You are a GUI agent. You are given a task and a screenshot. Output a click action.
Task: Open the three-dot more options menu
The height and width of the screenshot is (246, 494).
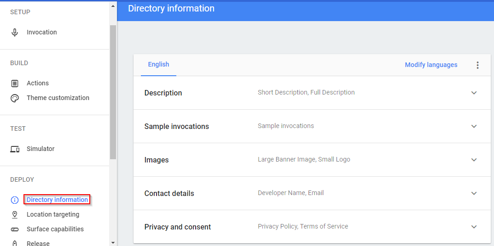pos(477,65)
